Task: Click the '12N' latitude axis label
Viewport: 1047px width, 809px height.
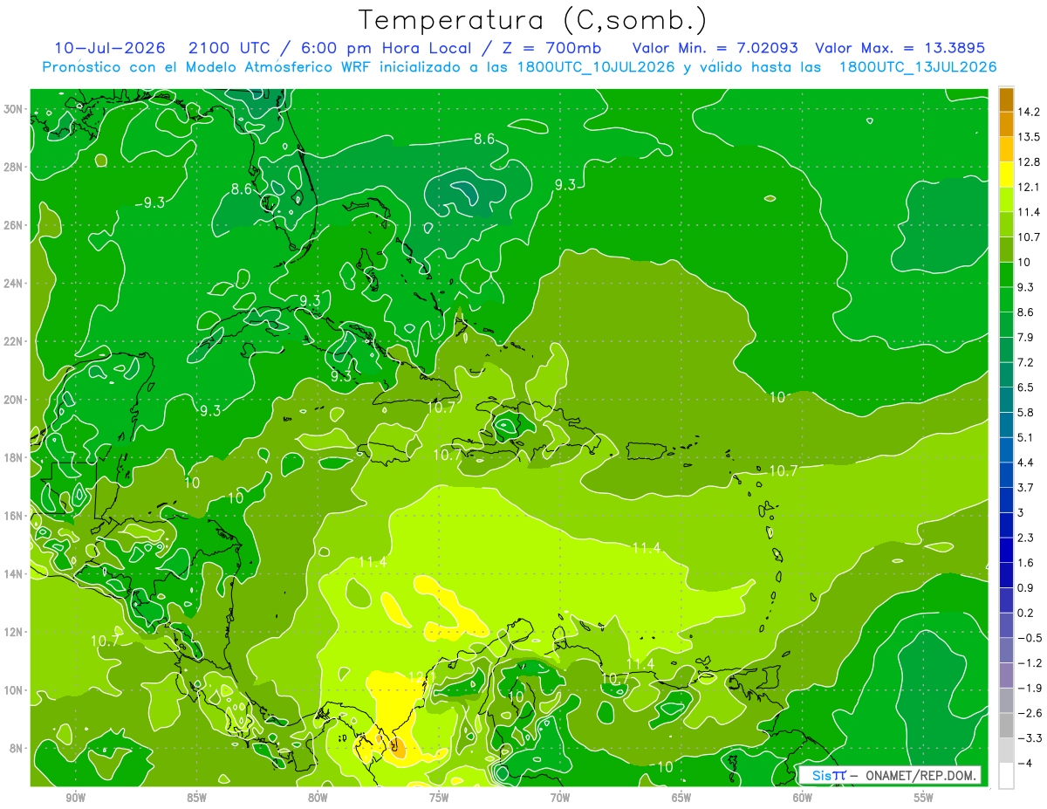Action: tap(15, 632)
